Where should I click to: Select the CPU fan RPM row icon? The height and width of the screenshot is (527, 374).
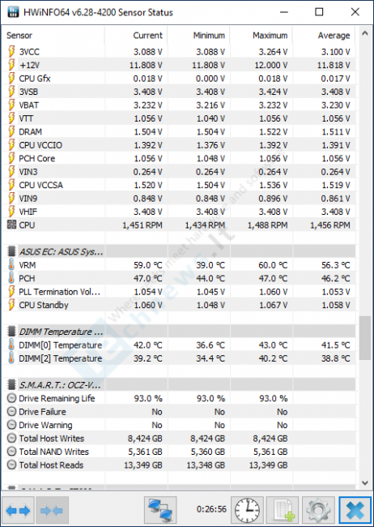click(x=11, y=225)
